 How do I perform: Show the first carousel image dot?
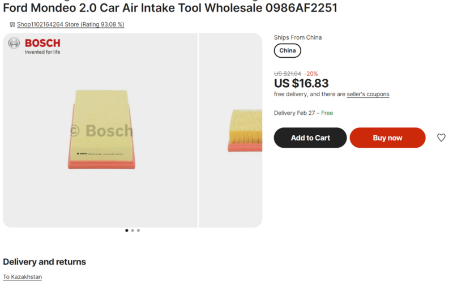[x=127, y=230]
